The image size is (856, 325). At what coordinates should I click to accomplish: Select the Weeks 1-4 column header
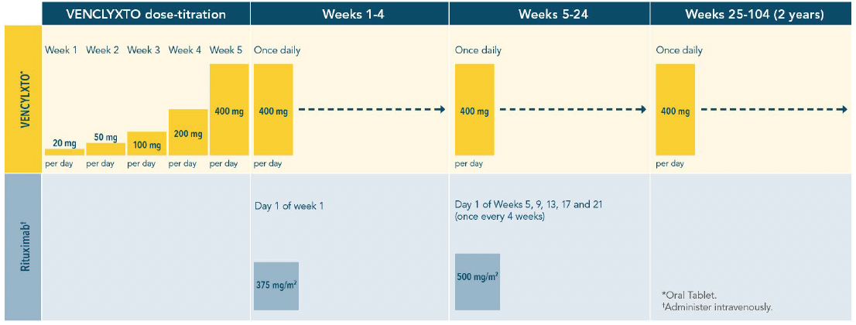pyautogui.click(x=350, y=15)
